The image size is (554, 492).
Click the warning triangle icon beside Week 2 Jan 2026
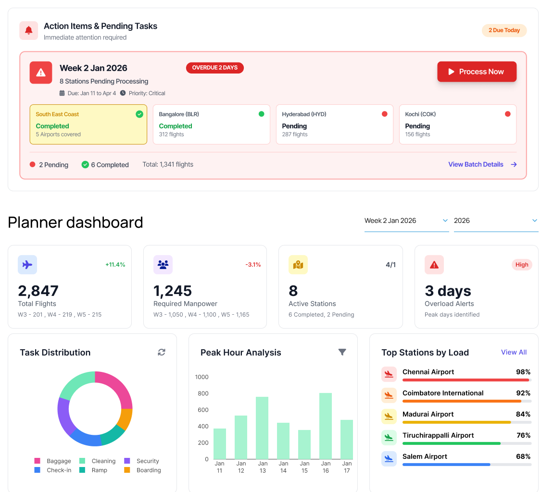(40, 73)
